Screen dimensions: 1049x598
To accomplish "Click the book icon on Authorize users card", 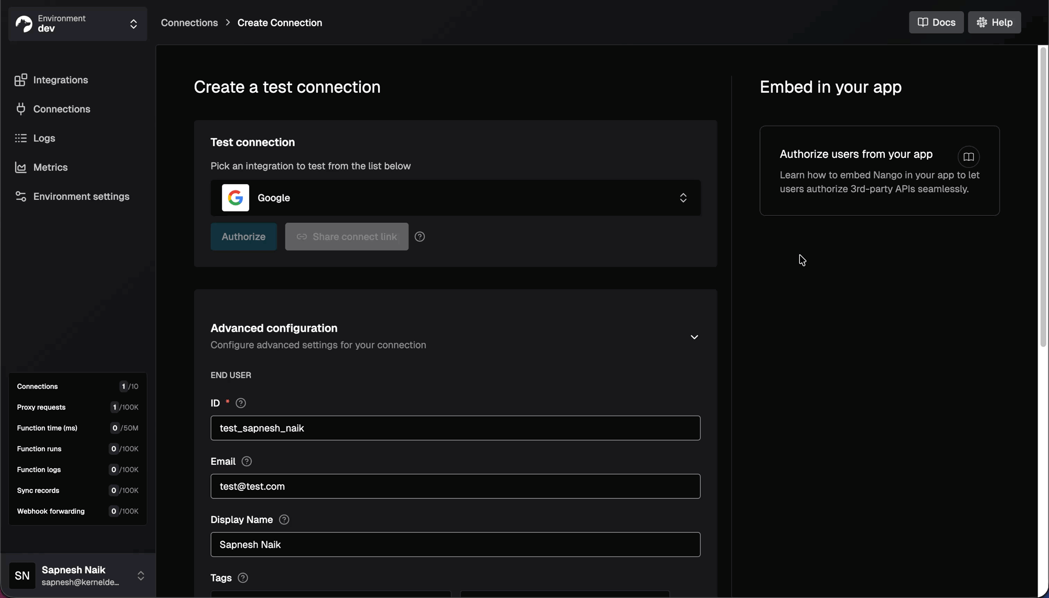I will point(968,157).
